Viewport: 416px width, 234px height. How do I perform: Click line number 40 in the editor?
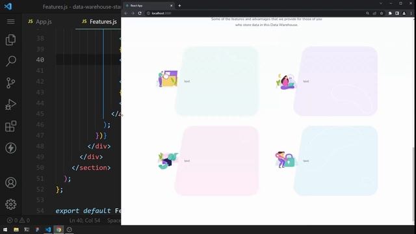(x=40, y=60)
